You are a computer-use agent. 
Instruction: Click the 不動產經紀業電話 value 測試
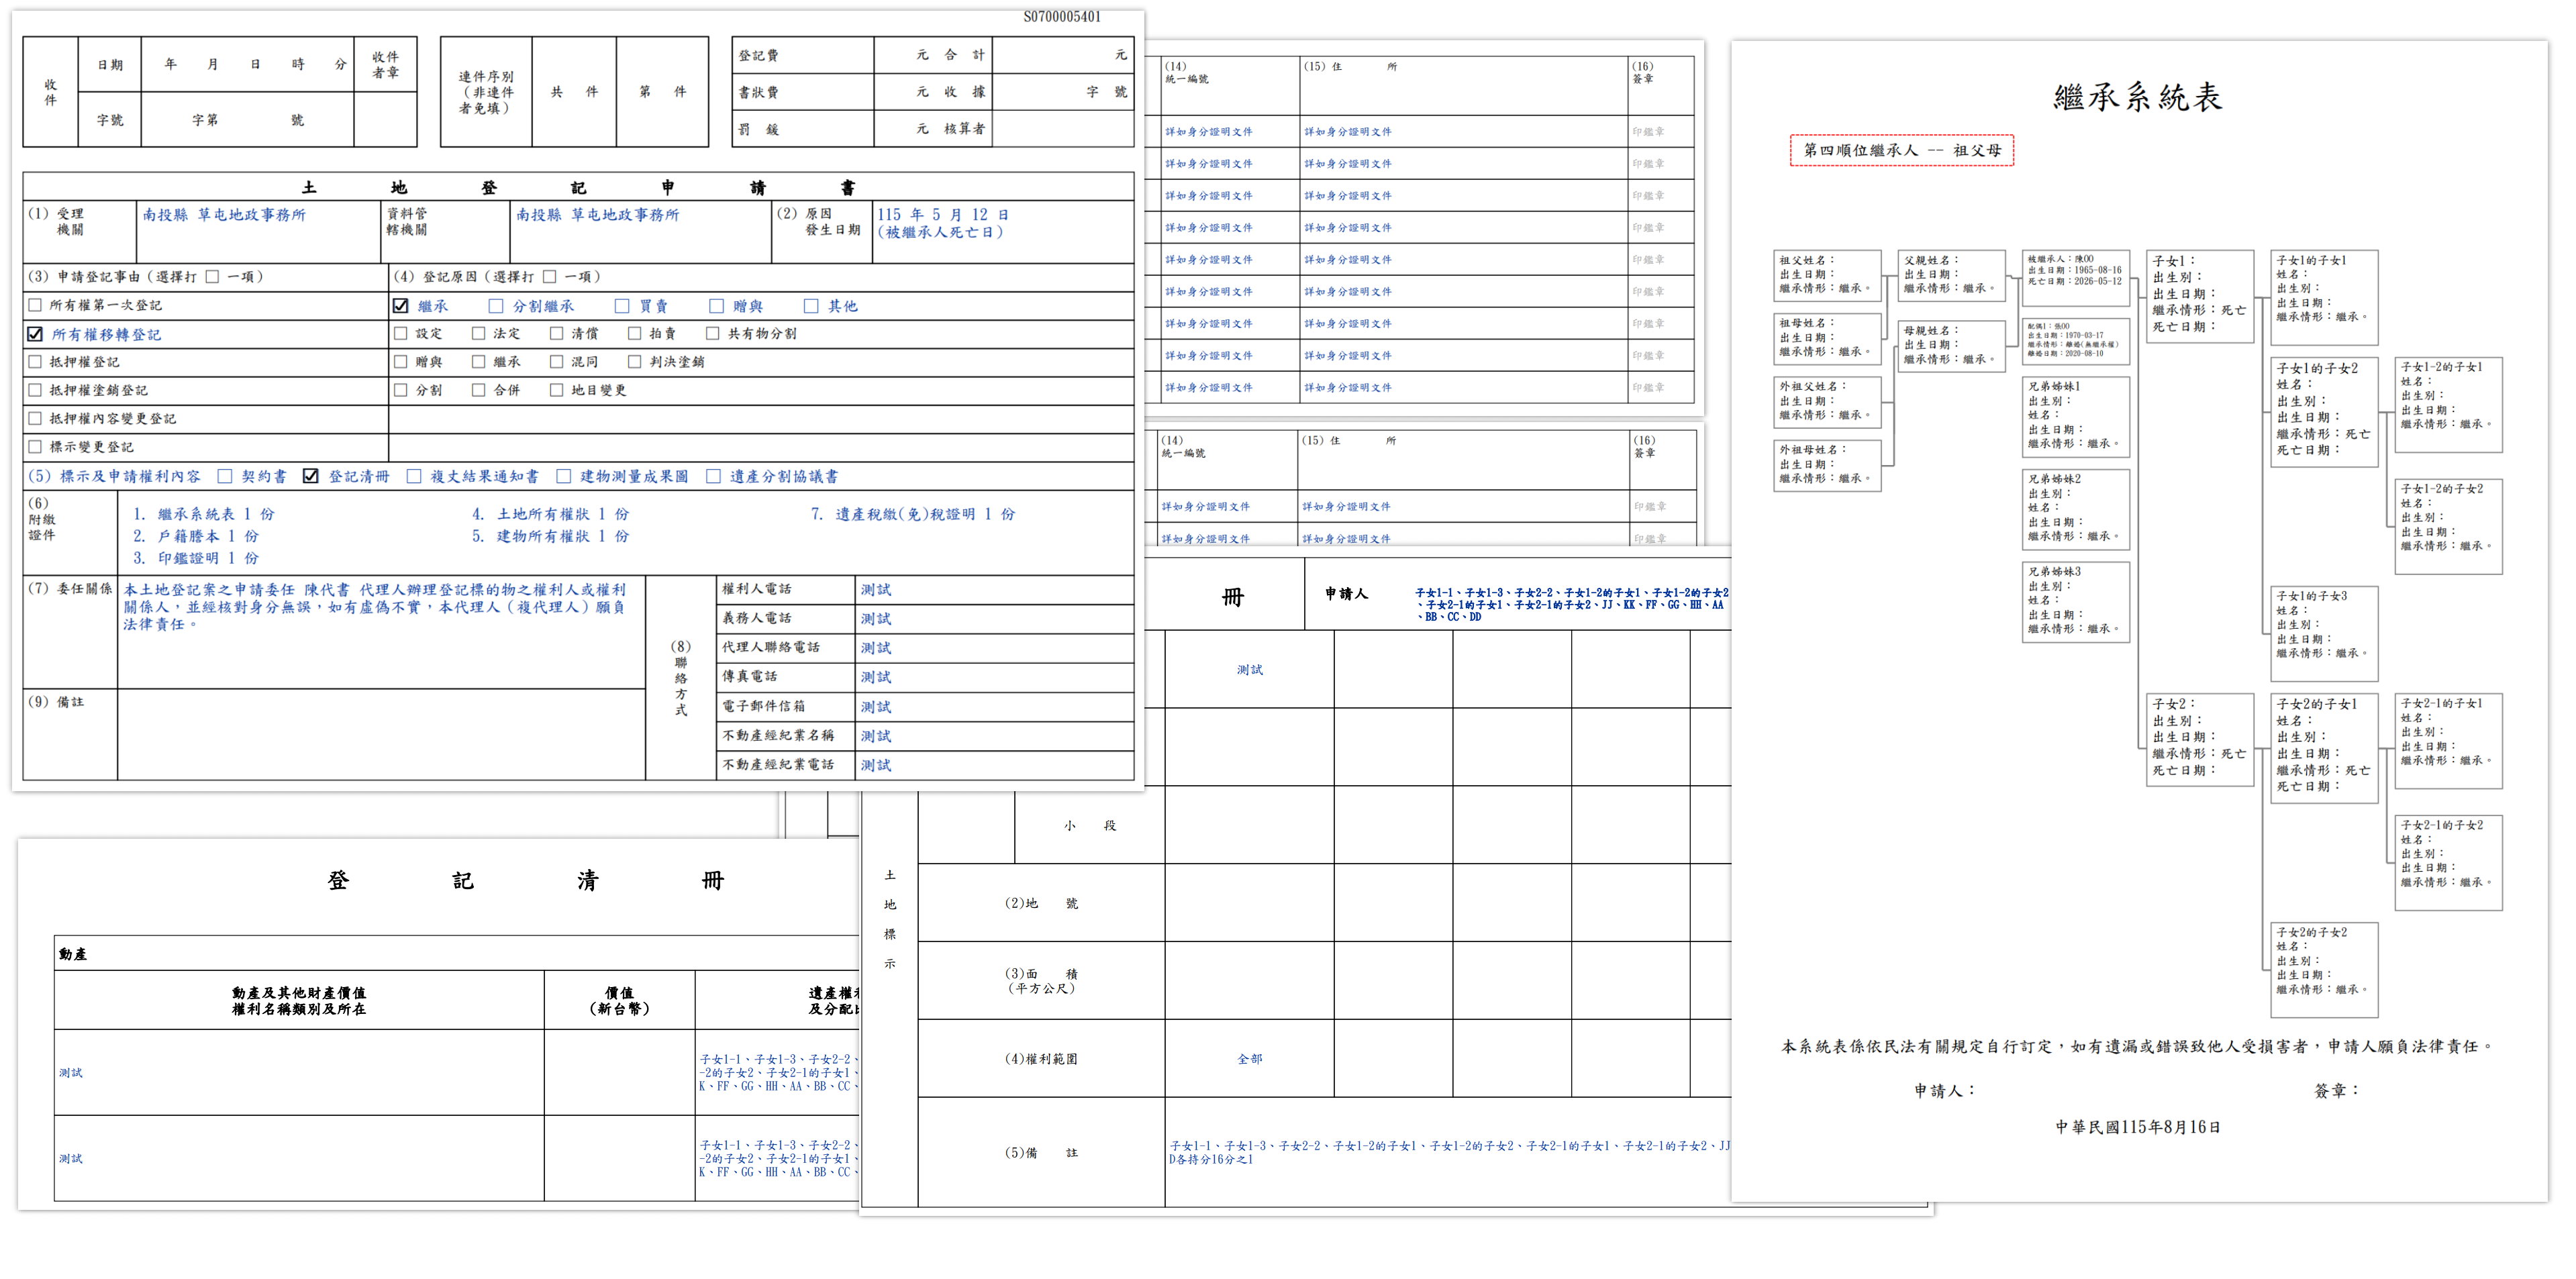click(x=876, y=765)
